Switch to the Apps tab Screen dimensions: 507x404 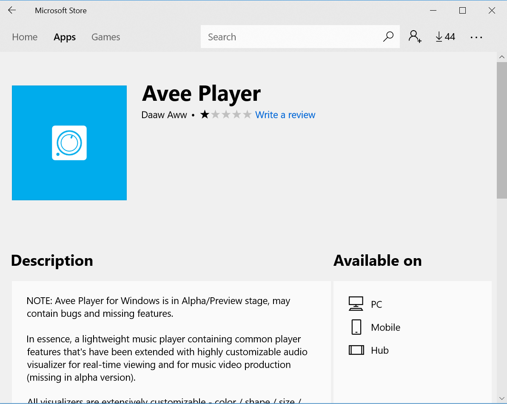[65, 37]
